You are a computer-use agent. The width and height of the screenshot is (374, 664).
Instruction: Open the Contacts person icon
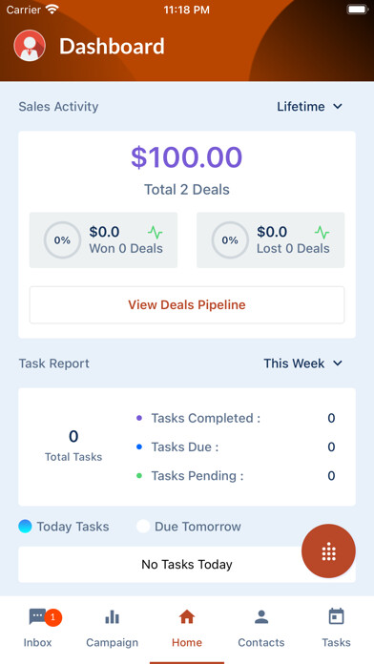(261, 617)
